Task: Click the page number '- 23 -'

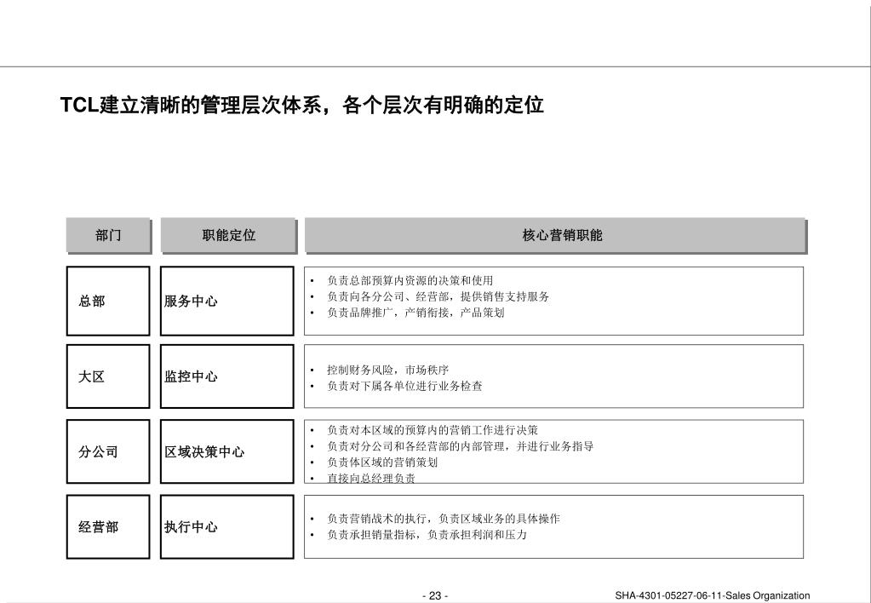Action: pyautogui.click(x=435, y=596)
